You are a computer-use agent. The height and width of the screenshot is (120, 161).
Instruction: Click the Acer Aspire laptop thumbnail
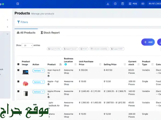25,72
